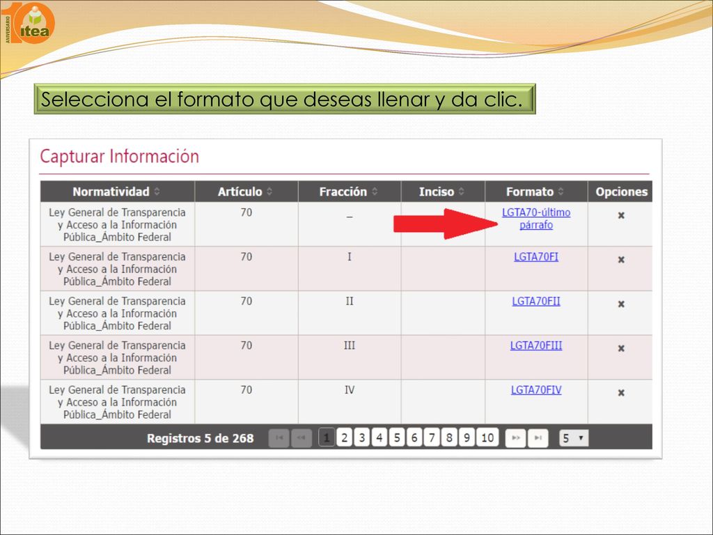Click the X option for LGTA70FIII row
This screenshot has height=535, width=713.
pos(621,348)
